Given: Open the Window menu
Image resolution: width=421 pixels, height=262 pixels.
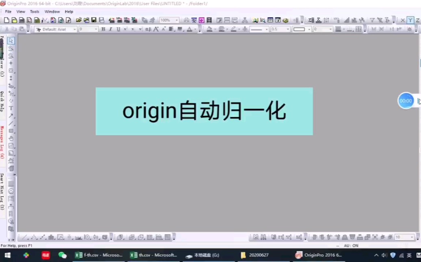Looking at the screenshot, I should click(x=52, y=11).
